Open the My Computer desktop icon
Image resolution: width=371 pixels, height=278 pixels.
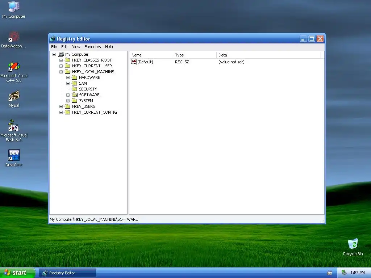pos(14,9)
